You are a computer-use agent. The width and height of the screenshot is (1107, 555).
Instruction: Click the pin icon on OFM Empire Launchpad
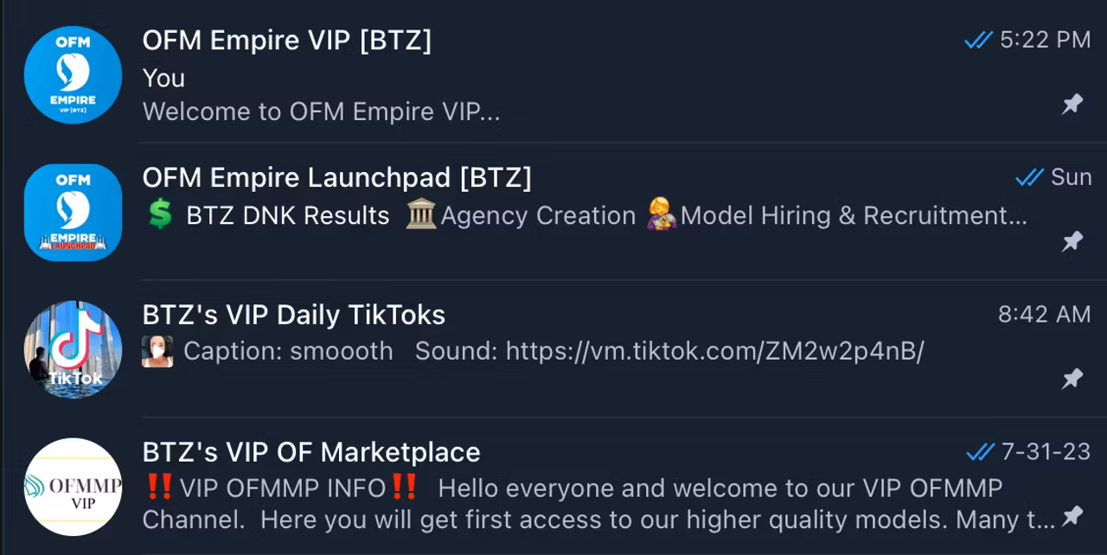[1072, 242]
